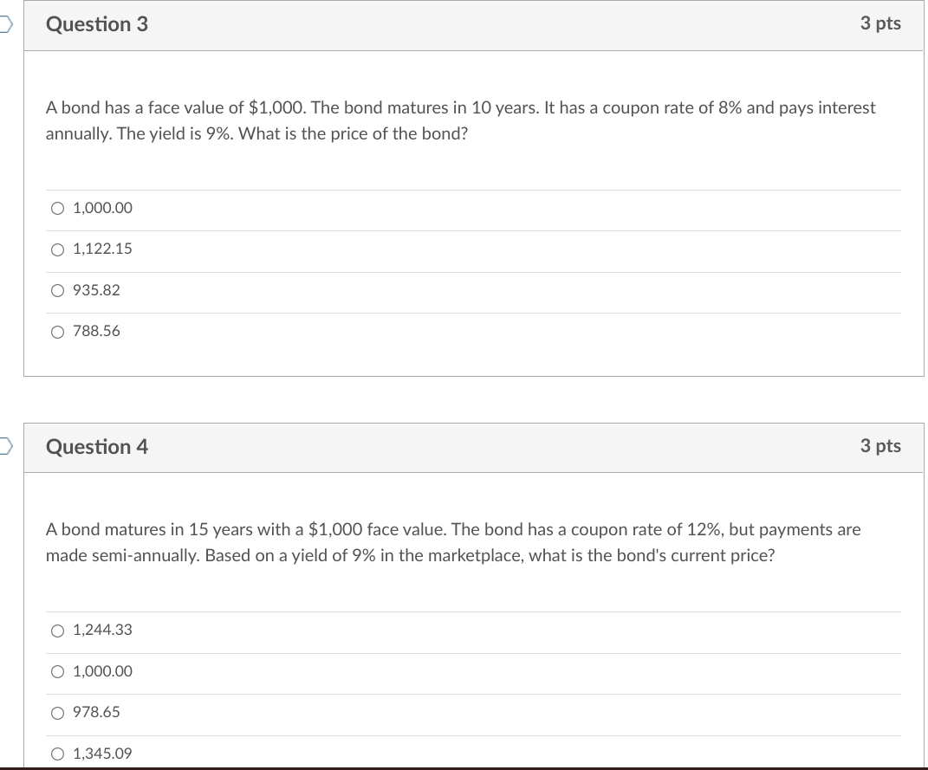The width and height of the screenshot is (928, 770).
Task: Flag Question 4 using the left marker icon
Action: [x=3, y=447]
